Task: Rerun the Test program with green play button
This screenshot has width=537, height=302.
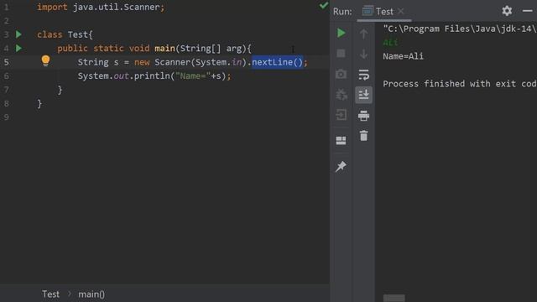Action: coord(341,33)
